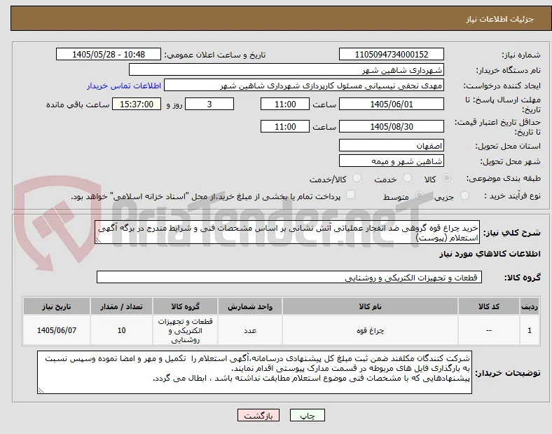Screen dimensions: 552x434
Task: Click the announcement date field 1405/05/28 - 10:48
Action: coord(109,54)
